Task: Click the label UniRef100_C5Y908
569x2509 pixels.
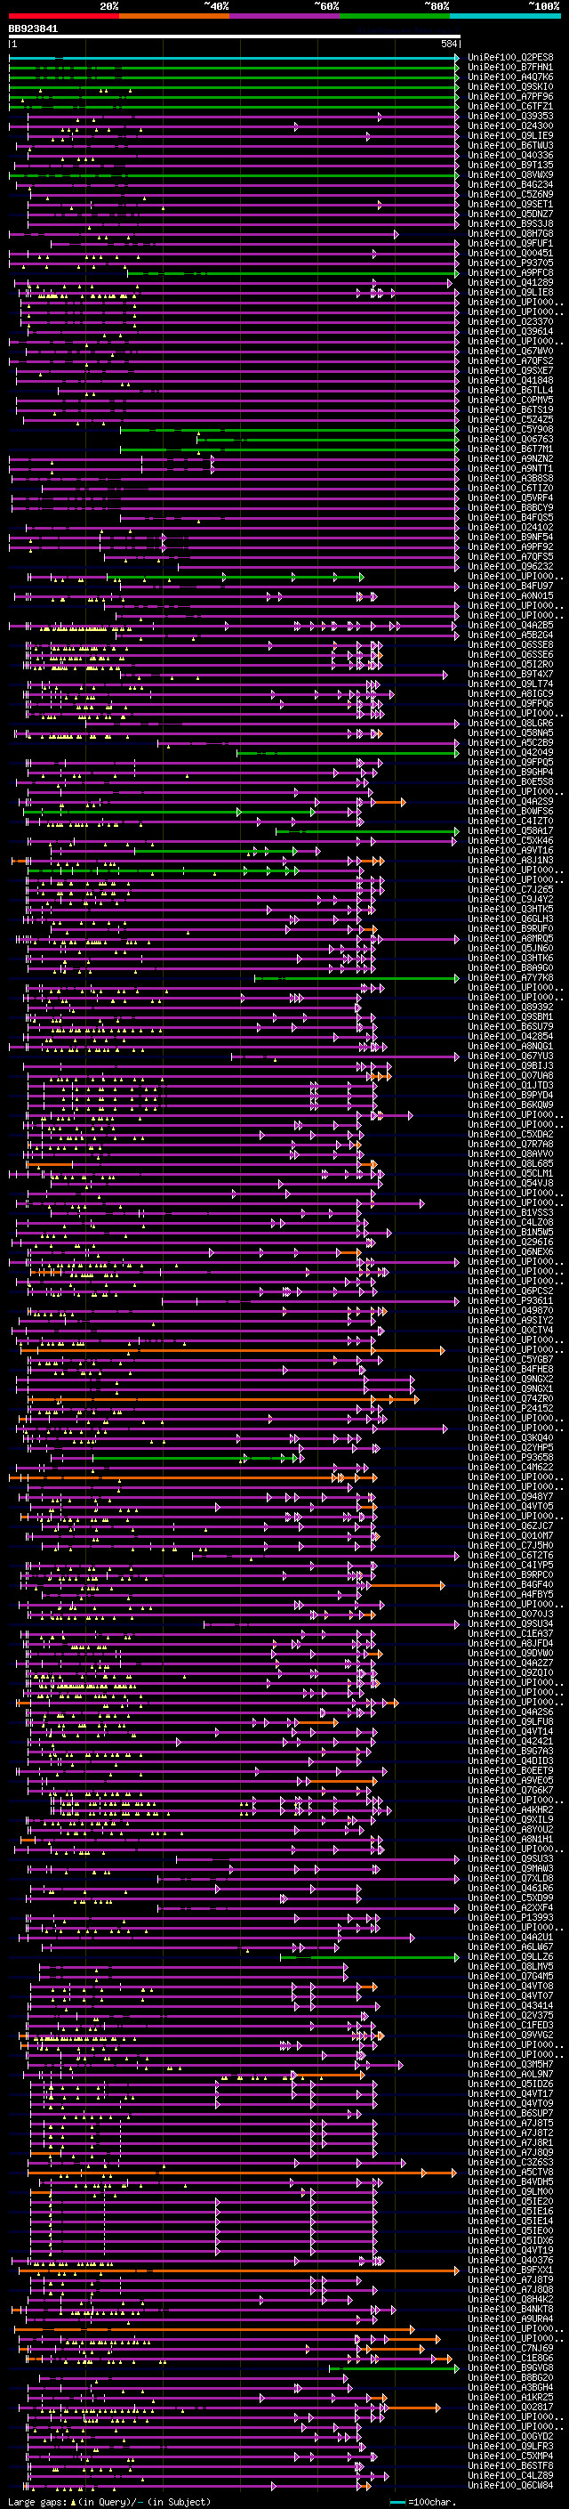Action: [510, 430]
